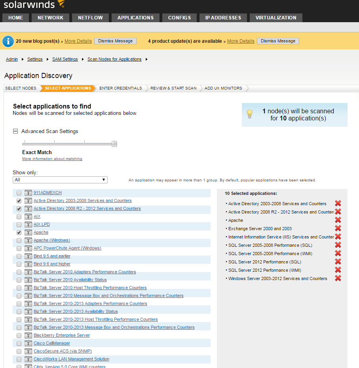Open the APPLICATIONS tab
Viewport: 359px width, 368px height.
(x=135, y=17)
